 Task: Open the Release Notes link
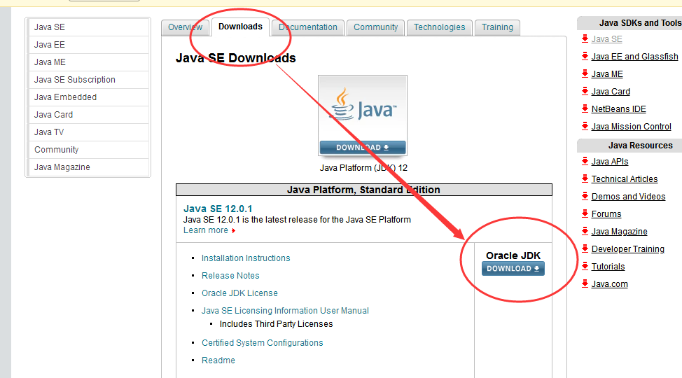tap(230, 275)
